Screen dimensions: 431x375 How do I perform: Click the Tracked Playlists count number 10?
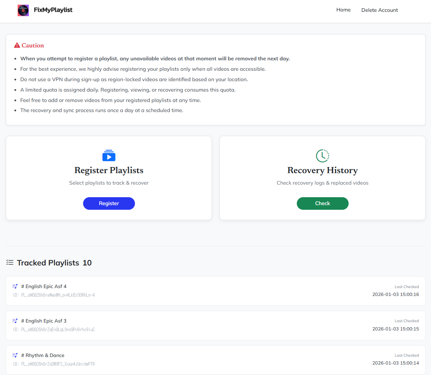point(87,263)
